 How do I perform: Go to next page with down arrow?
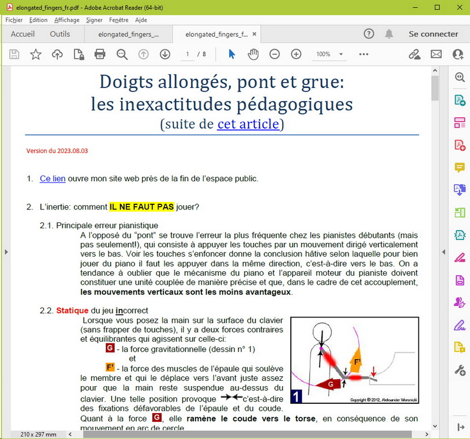tap(165, 54)
